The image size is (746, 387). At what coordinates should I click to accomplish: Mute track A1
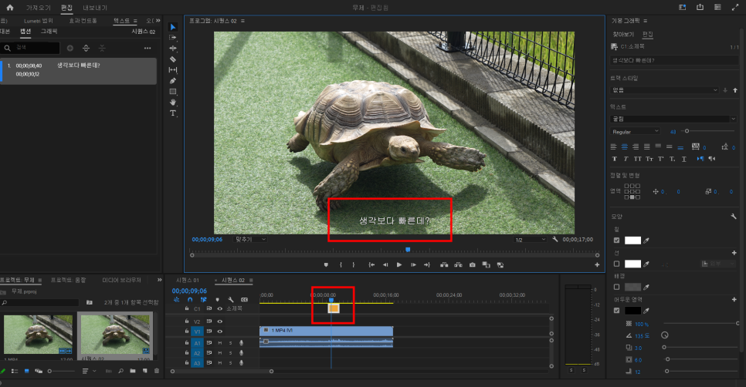tap(220, 343)
